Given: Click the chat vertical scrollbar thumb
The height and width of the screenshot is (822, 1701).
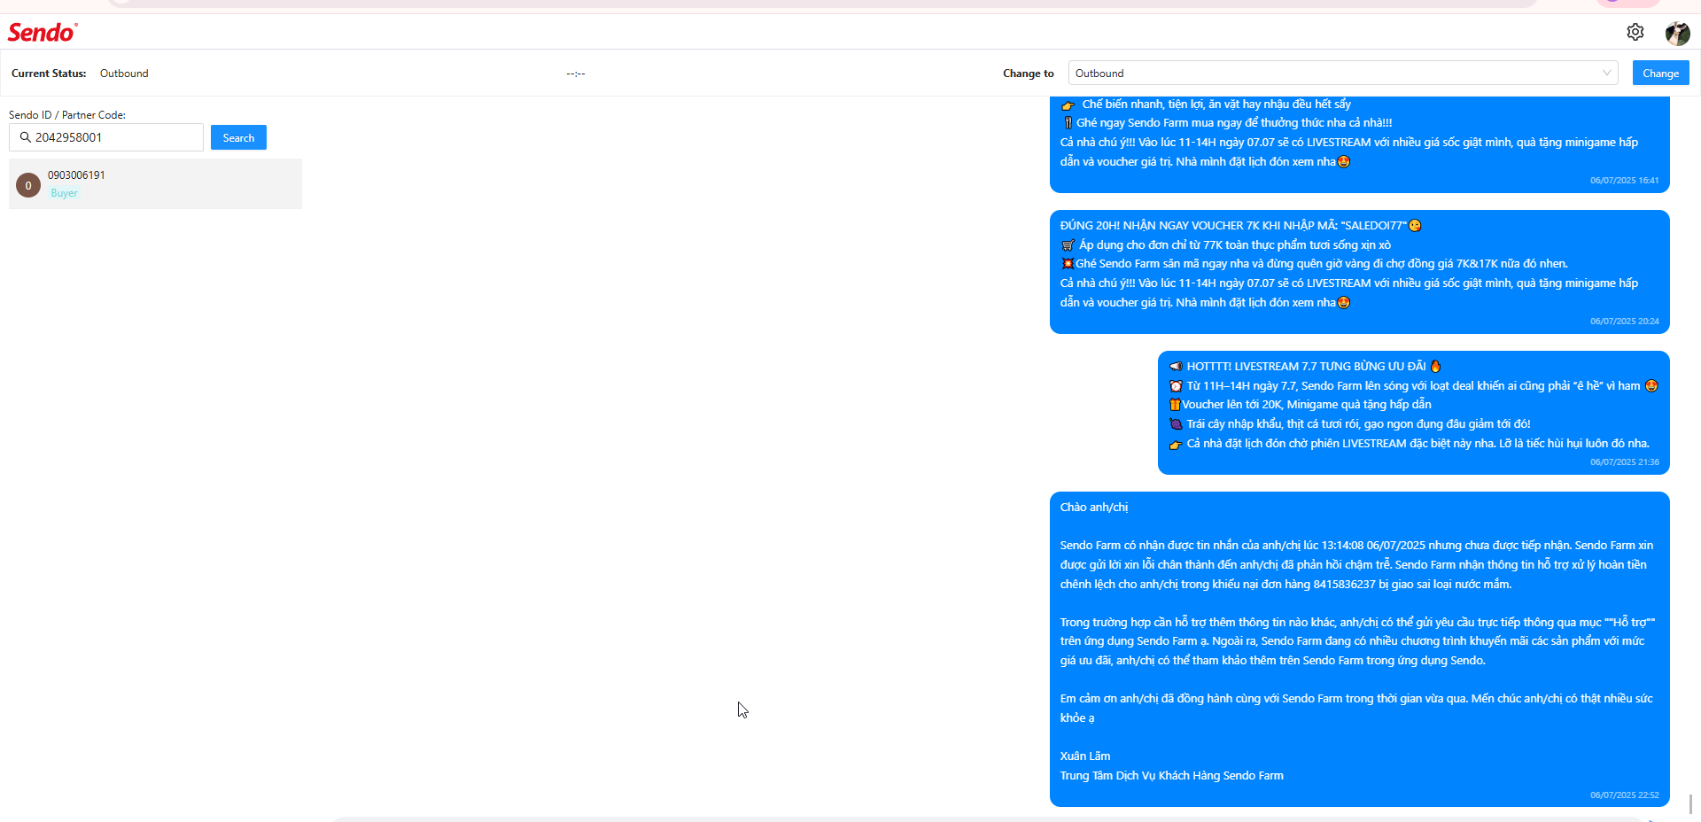Looking at the screenshot, I should pos(1690,804).
